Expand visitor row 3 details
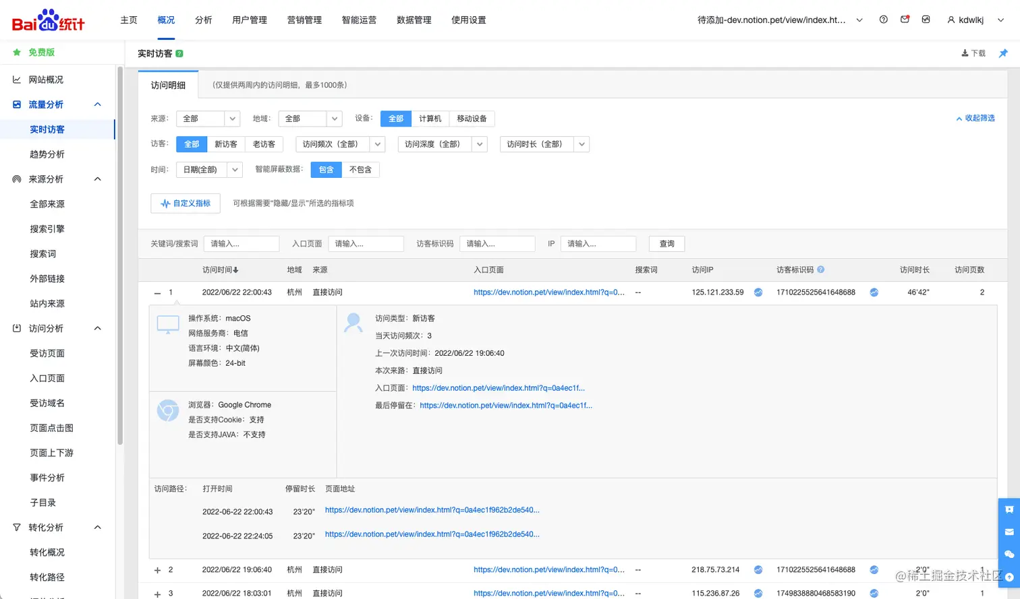The image size is (1020, 599). [x=157, y=594]
